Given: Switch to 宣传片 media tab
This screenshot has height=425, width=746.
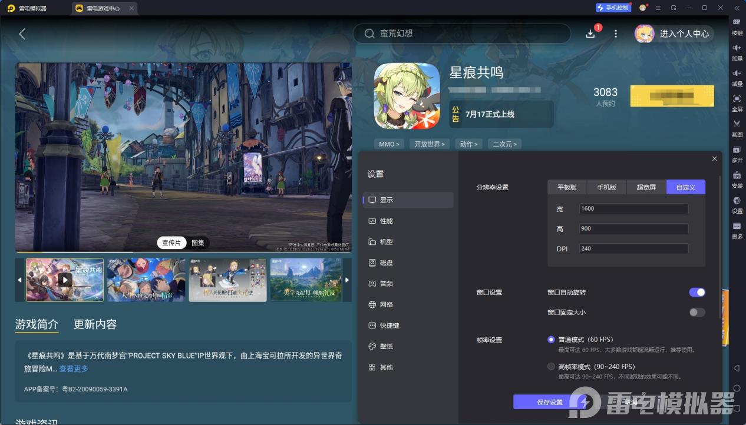Looking at the screenshot, I should (172, 243).
